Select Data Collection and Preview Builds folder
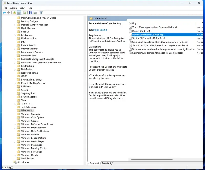 [38, 18]
